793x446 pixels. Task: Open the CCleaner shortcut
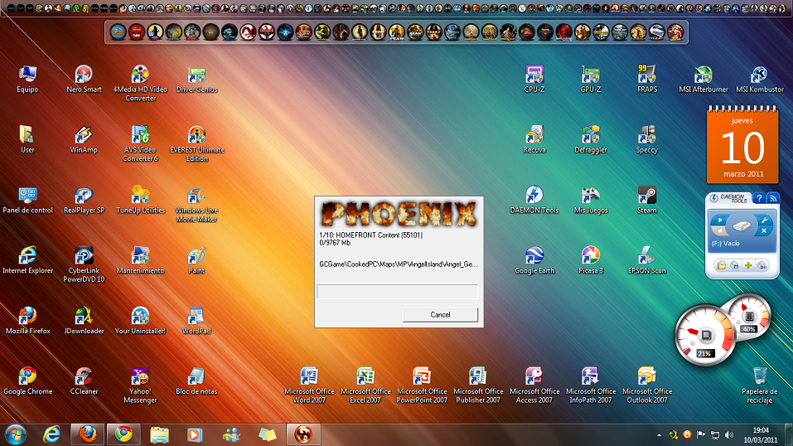click(84, 381)
